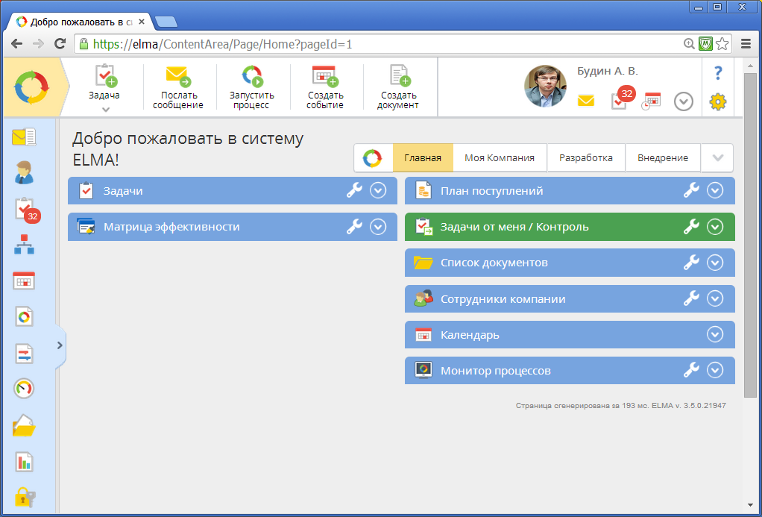Reload the page in browser
The image size is (762, 517).
pos(60,44)
